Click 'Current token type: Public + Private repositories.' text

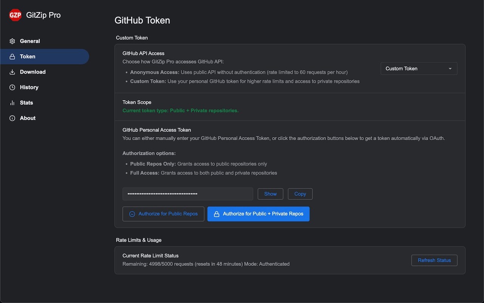pos(180,111)
